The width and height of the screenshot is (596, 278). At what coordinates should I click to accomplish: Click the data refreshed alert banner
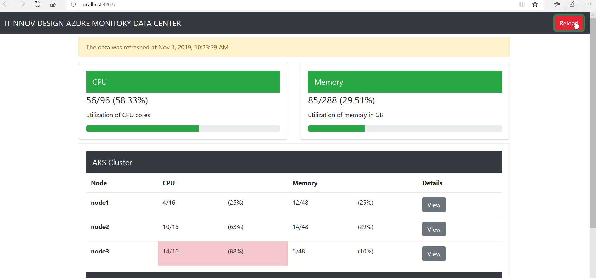[x=294, y=47]
